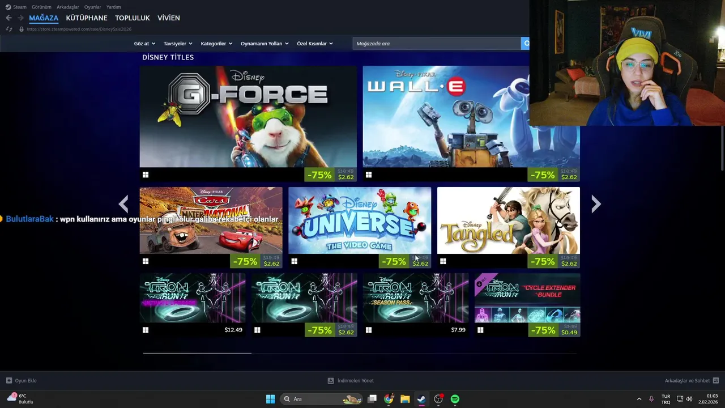The height and width of the screenshot is (408, 725).
Task: Expand the Tavsiyeler dropdown
Action: pyautogui.click(x=178, y=44)
